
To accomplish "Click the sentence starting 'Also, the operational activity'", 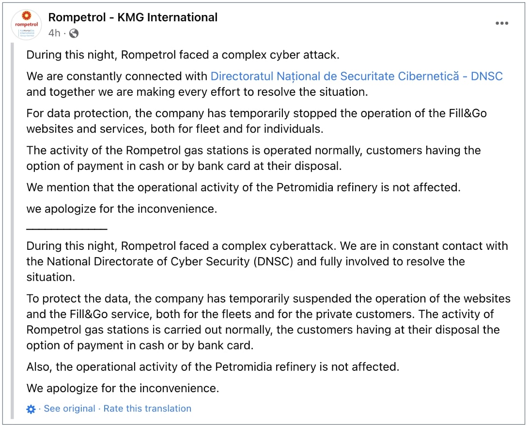I will (x=213, y=367).
